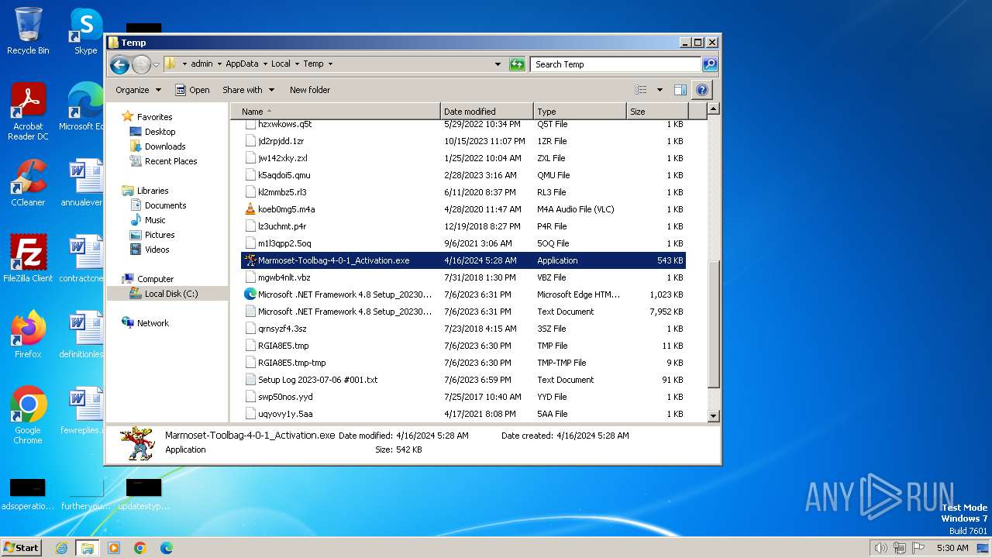Image resolution: width=992 pixels, height=558 pixels.
Task: Open the recent pages dropdown arrow
Action: (x=157, y=64)
